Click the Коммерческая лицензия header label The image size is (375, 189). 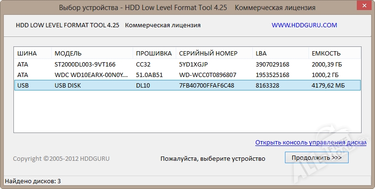point(163,25)
